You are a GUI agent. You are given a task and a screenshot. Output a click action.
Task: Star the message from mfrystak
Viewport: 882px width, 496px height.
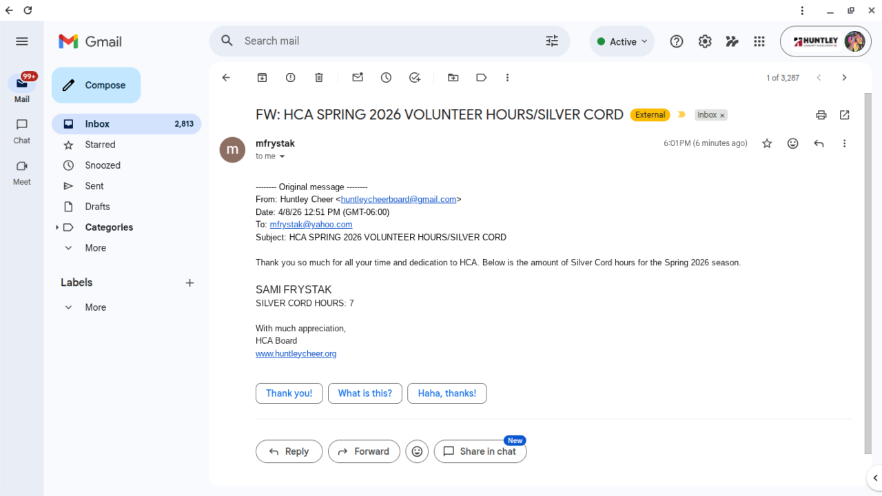click(x=767, y=143)
